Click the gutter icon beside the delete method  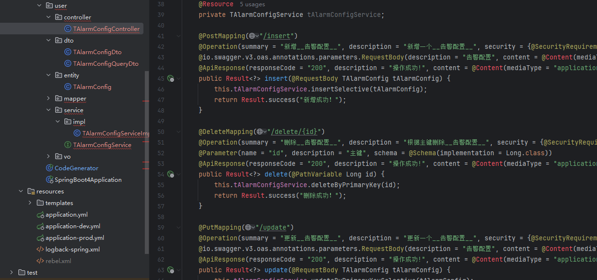point(171,174)
